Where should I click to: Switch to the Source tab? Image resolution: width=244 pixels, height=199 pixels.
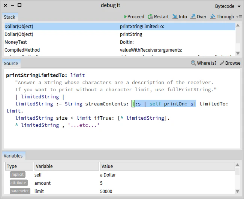[x=11, y=63]
